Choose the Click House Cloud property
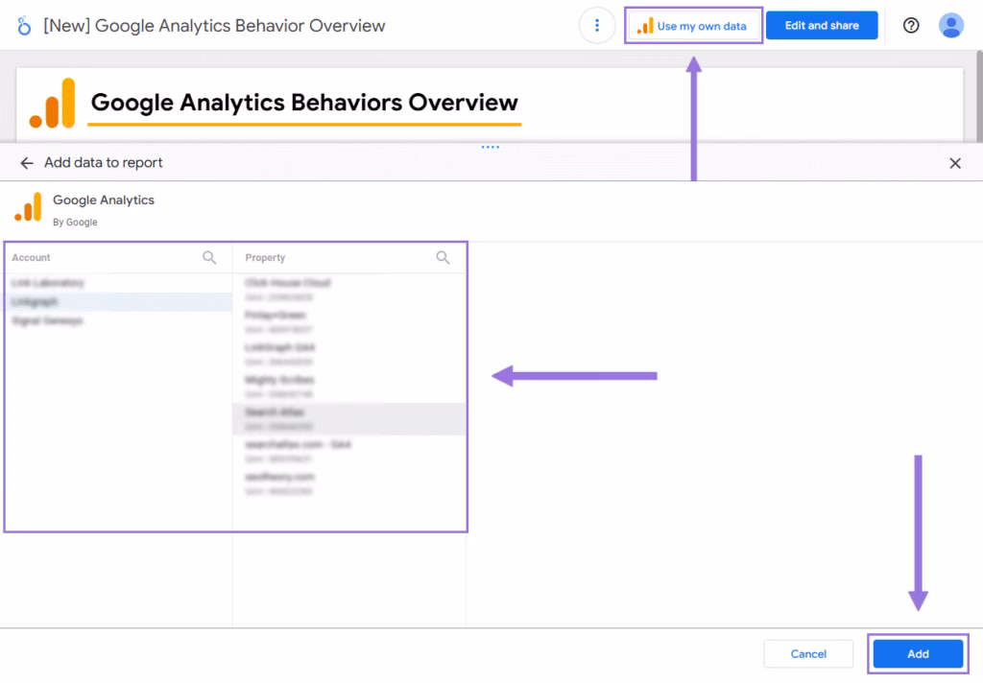This screenshot has height=683, width=983. pyautogui.click(x=288, y=283)
